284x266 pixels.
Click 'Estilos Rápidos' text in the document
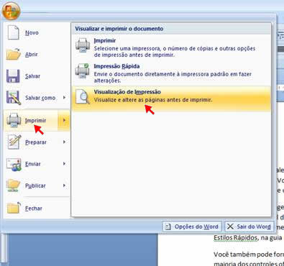pos(236,238)
